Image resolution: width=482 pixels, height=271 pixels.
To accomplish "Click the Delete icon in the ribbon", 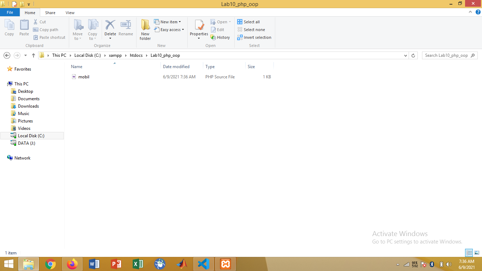I will [110, 27].
